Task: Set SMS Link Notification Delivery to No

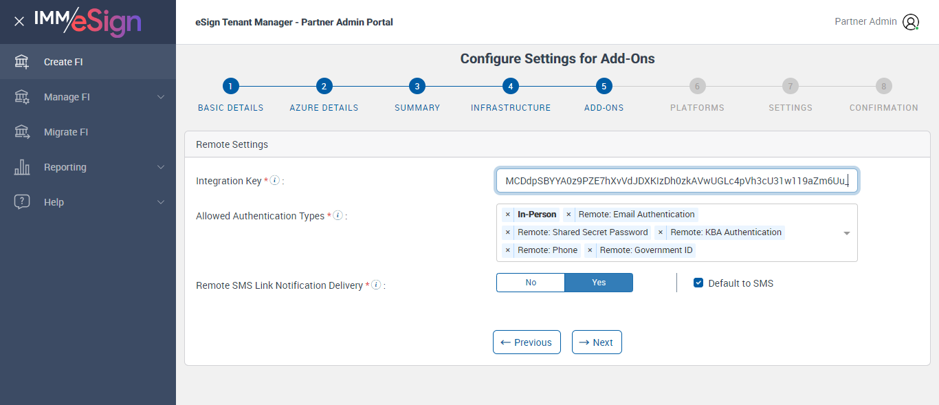Action: 531,283
